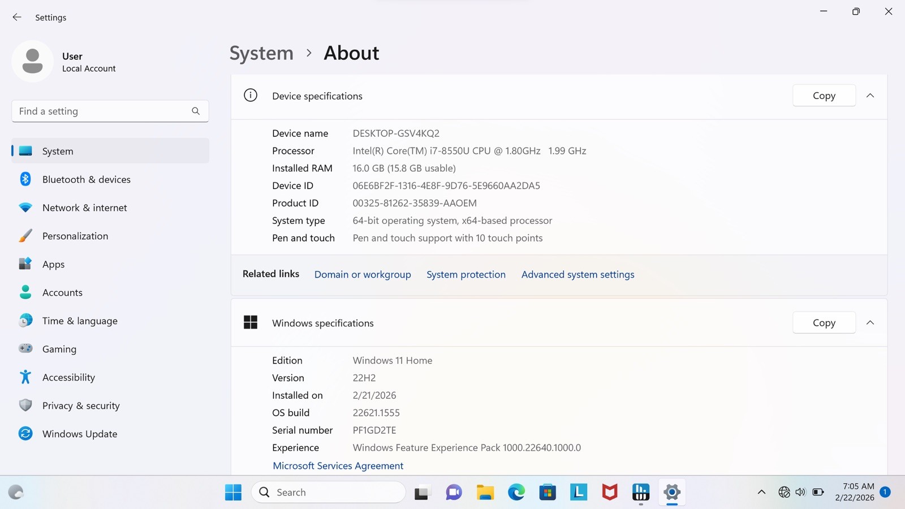Open the Start menu from the taskbar
Image resolution: width=905 pixels, height=509 pixels.
(x=233, y=493)
